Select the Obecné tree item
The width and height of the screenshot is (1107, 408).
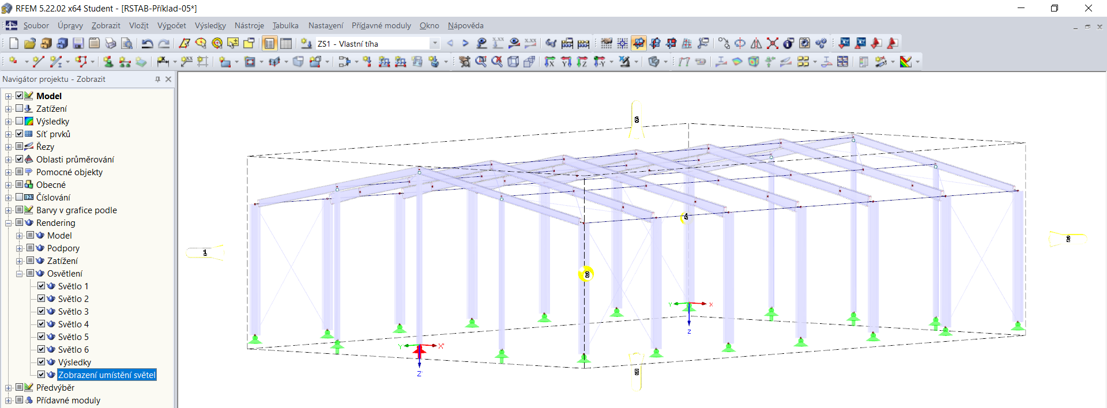[51, 184]
